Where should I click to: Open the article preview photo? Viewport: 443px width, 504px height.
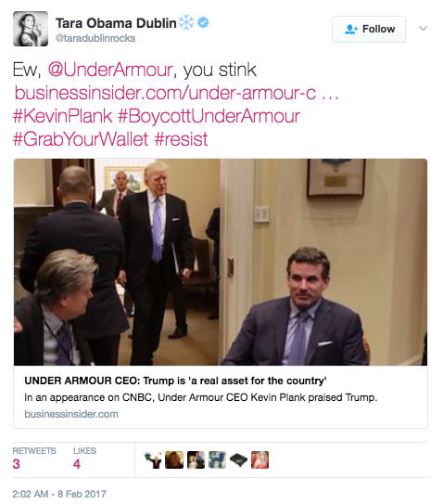click(221, 262)
